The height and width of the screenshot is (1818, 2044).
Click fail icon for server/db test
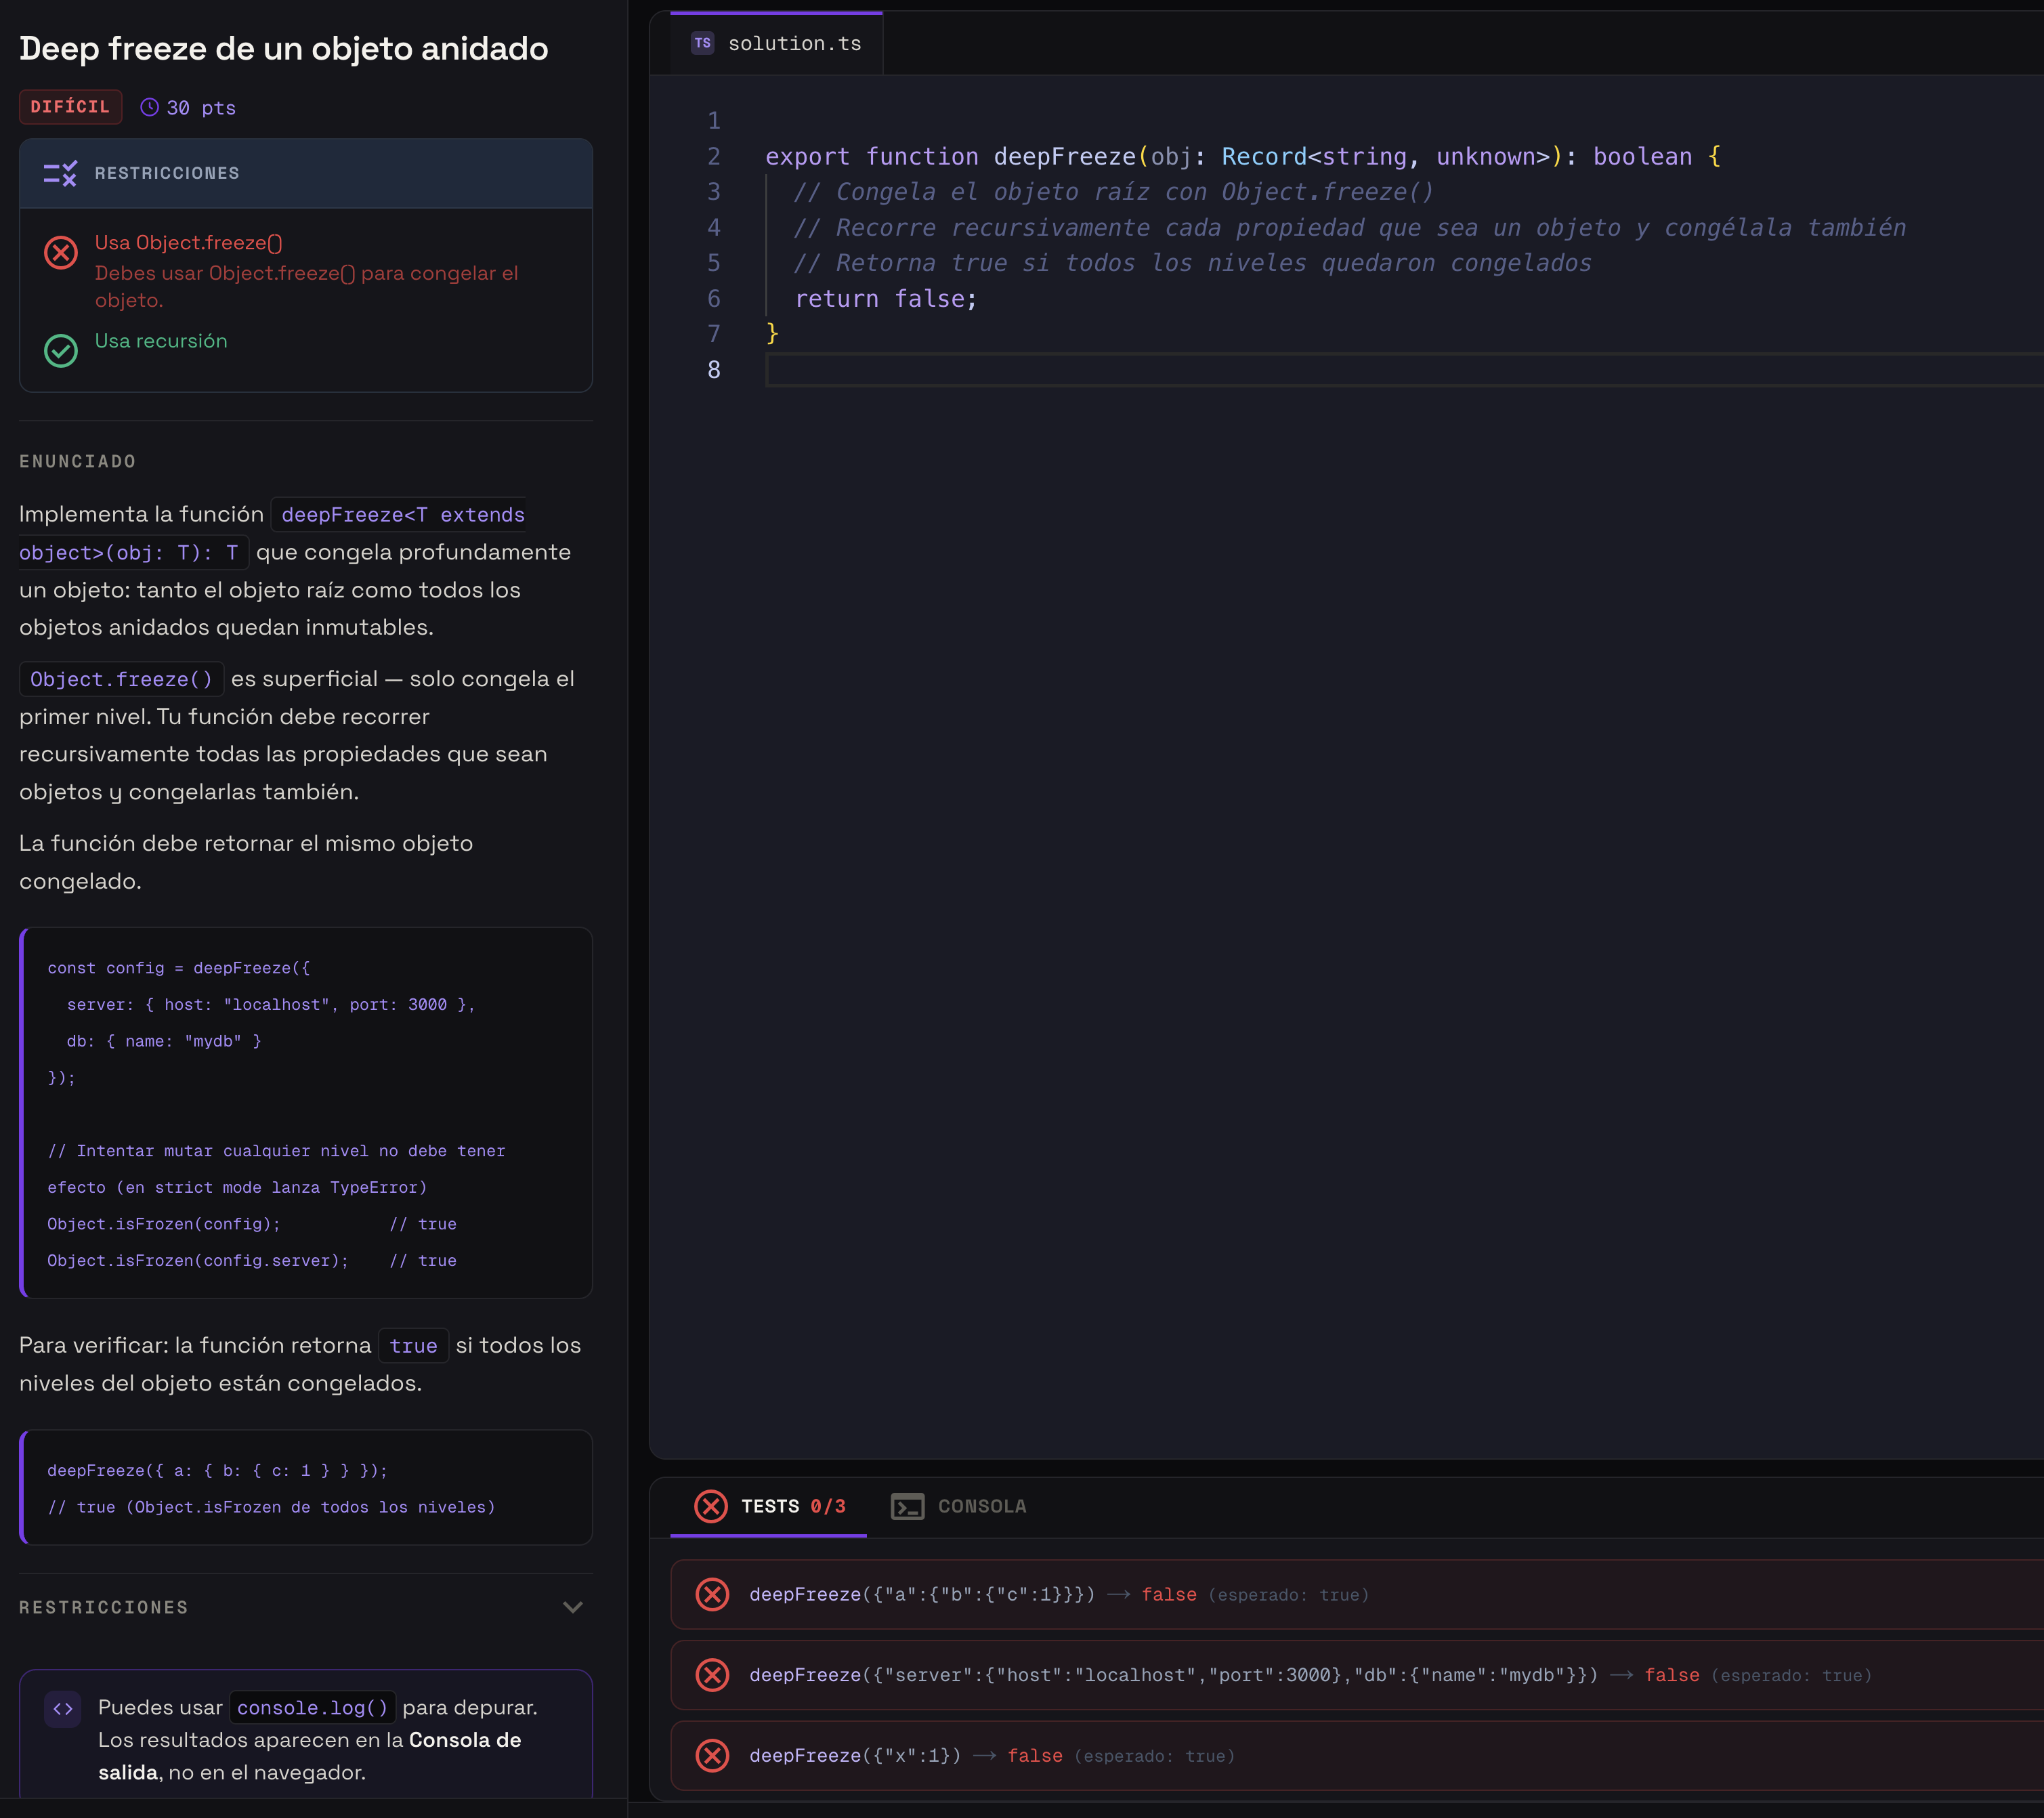712,1675
